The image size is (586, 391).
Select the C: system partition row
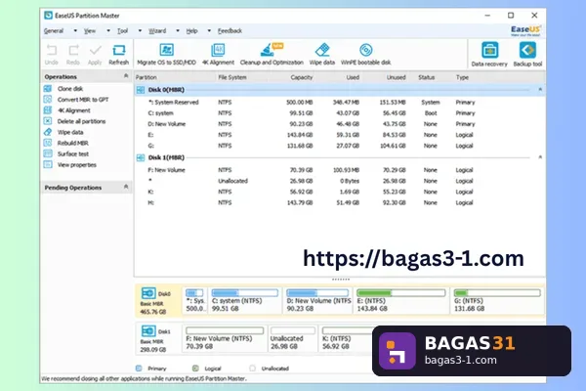(339, 113)
